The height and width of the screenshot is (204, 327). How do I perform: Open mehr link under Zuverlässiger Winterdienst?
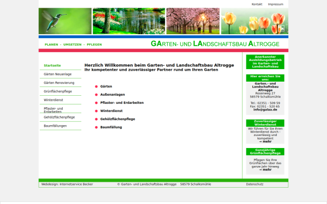(265, 141)
